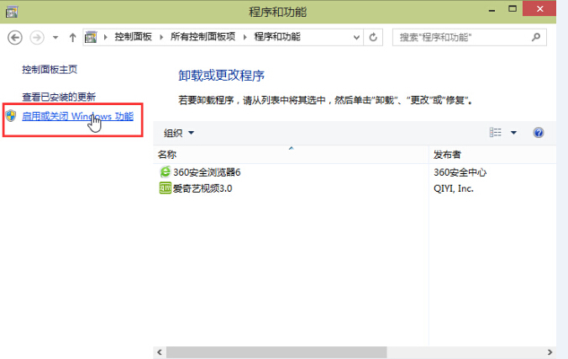Open the recent locations dropdown arrow
This screenshot has height=359, width=568.
pyautogui.click(x=55, y=38)
